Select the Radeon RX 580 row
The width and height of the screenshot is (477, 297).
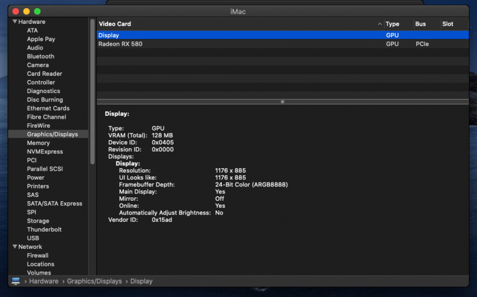(x=282, y=44)
